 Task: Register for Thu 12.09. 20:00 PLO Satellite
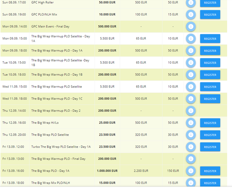click(210, 135)
